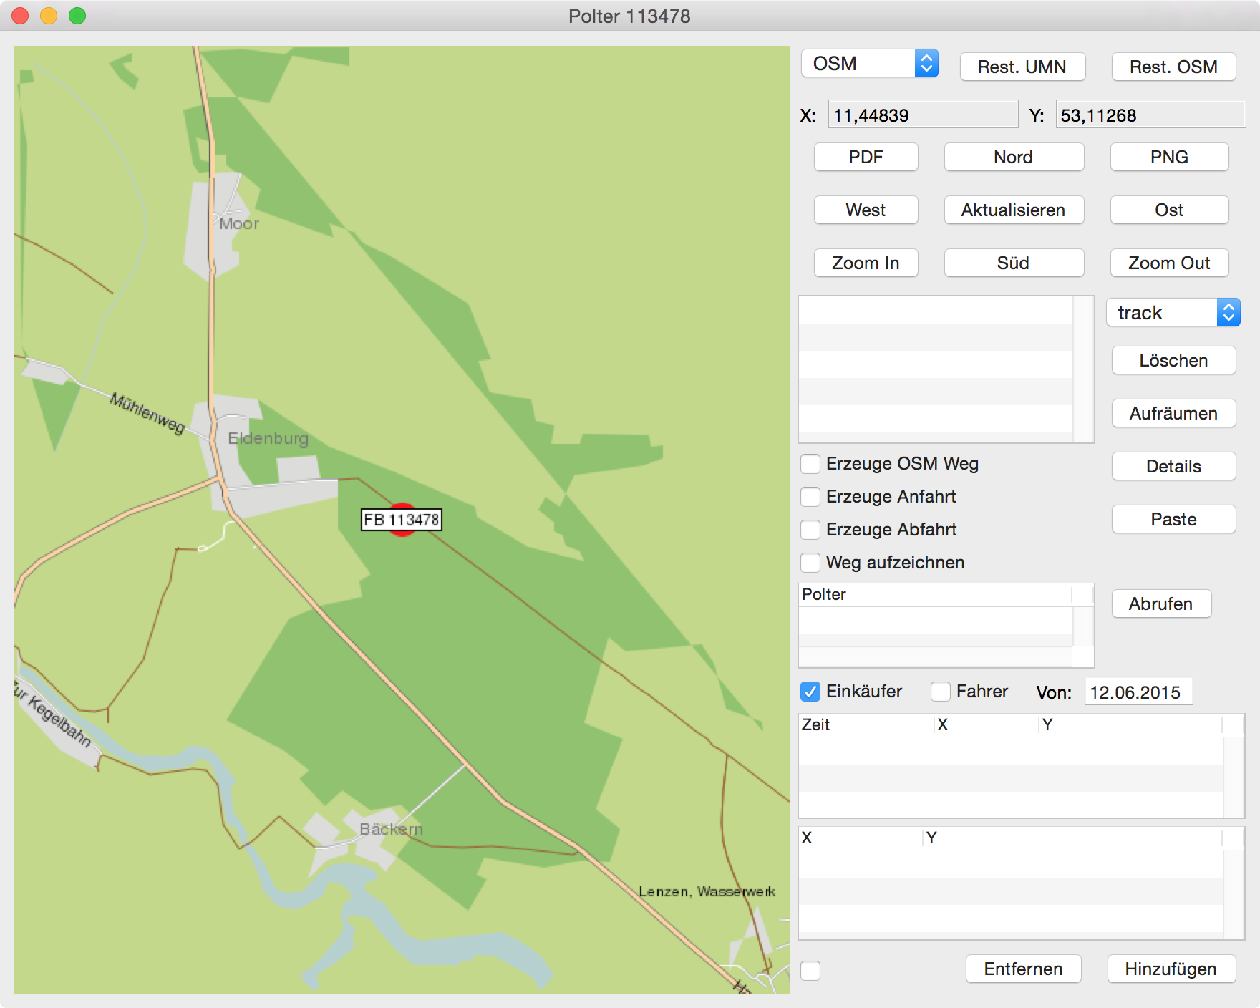
Task: Enable Weg aufzeichnen checkbox
Action: click(x=810, y=563)
